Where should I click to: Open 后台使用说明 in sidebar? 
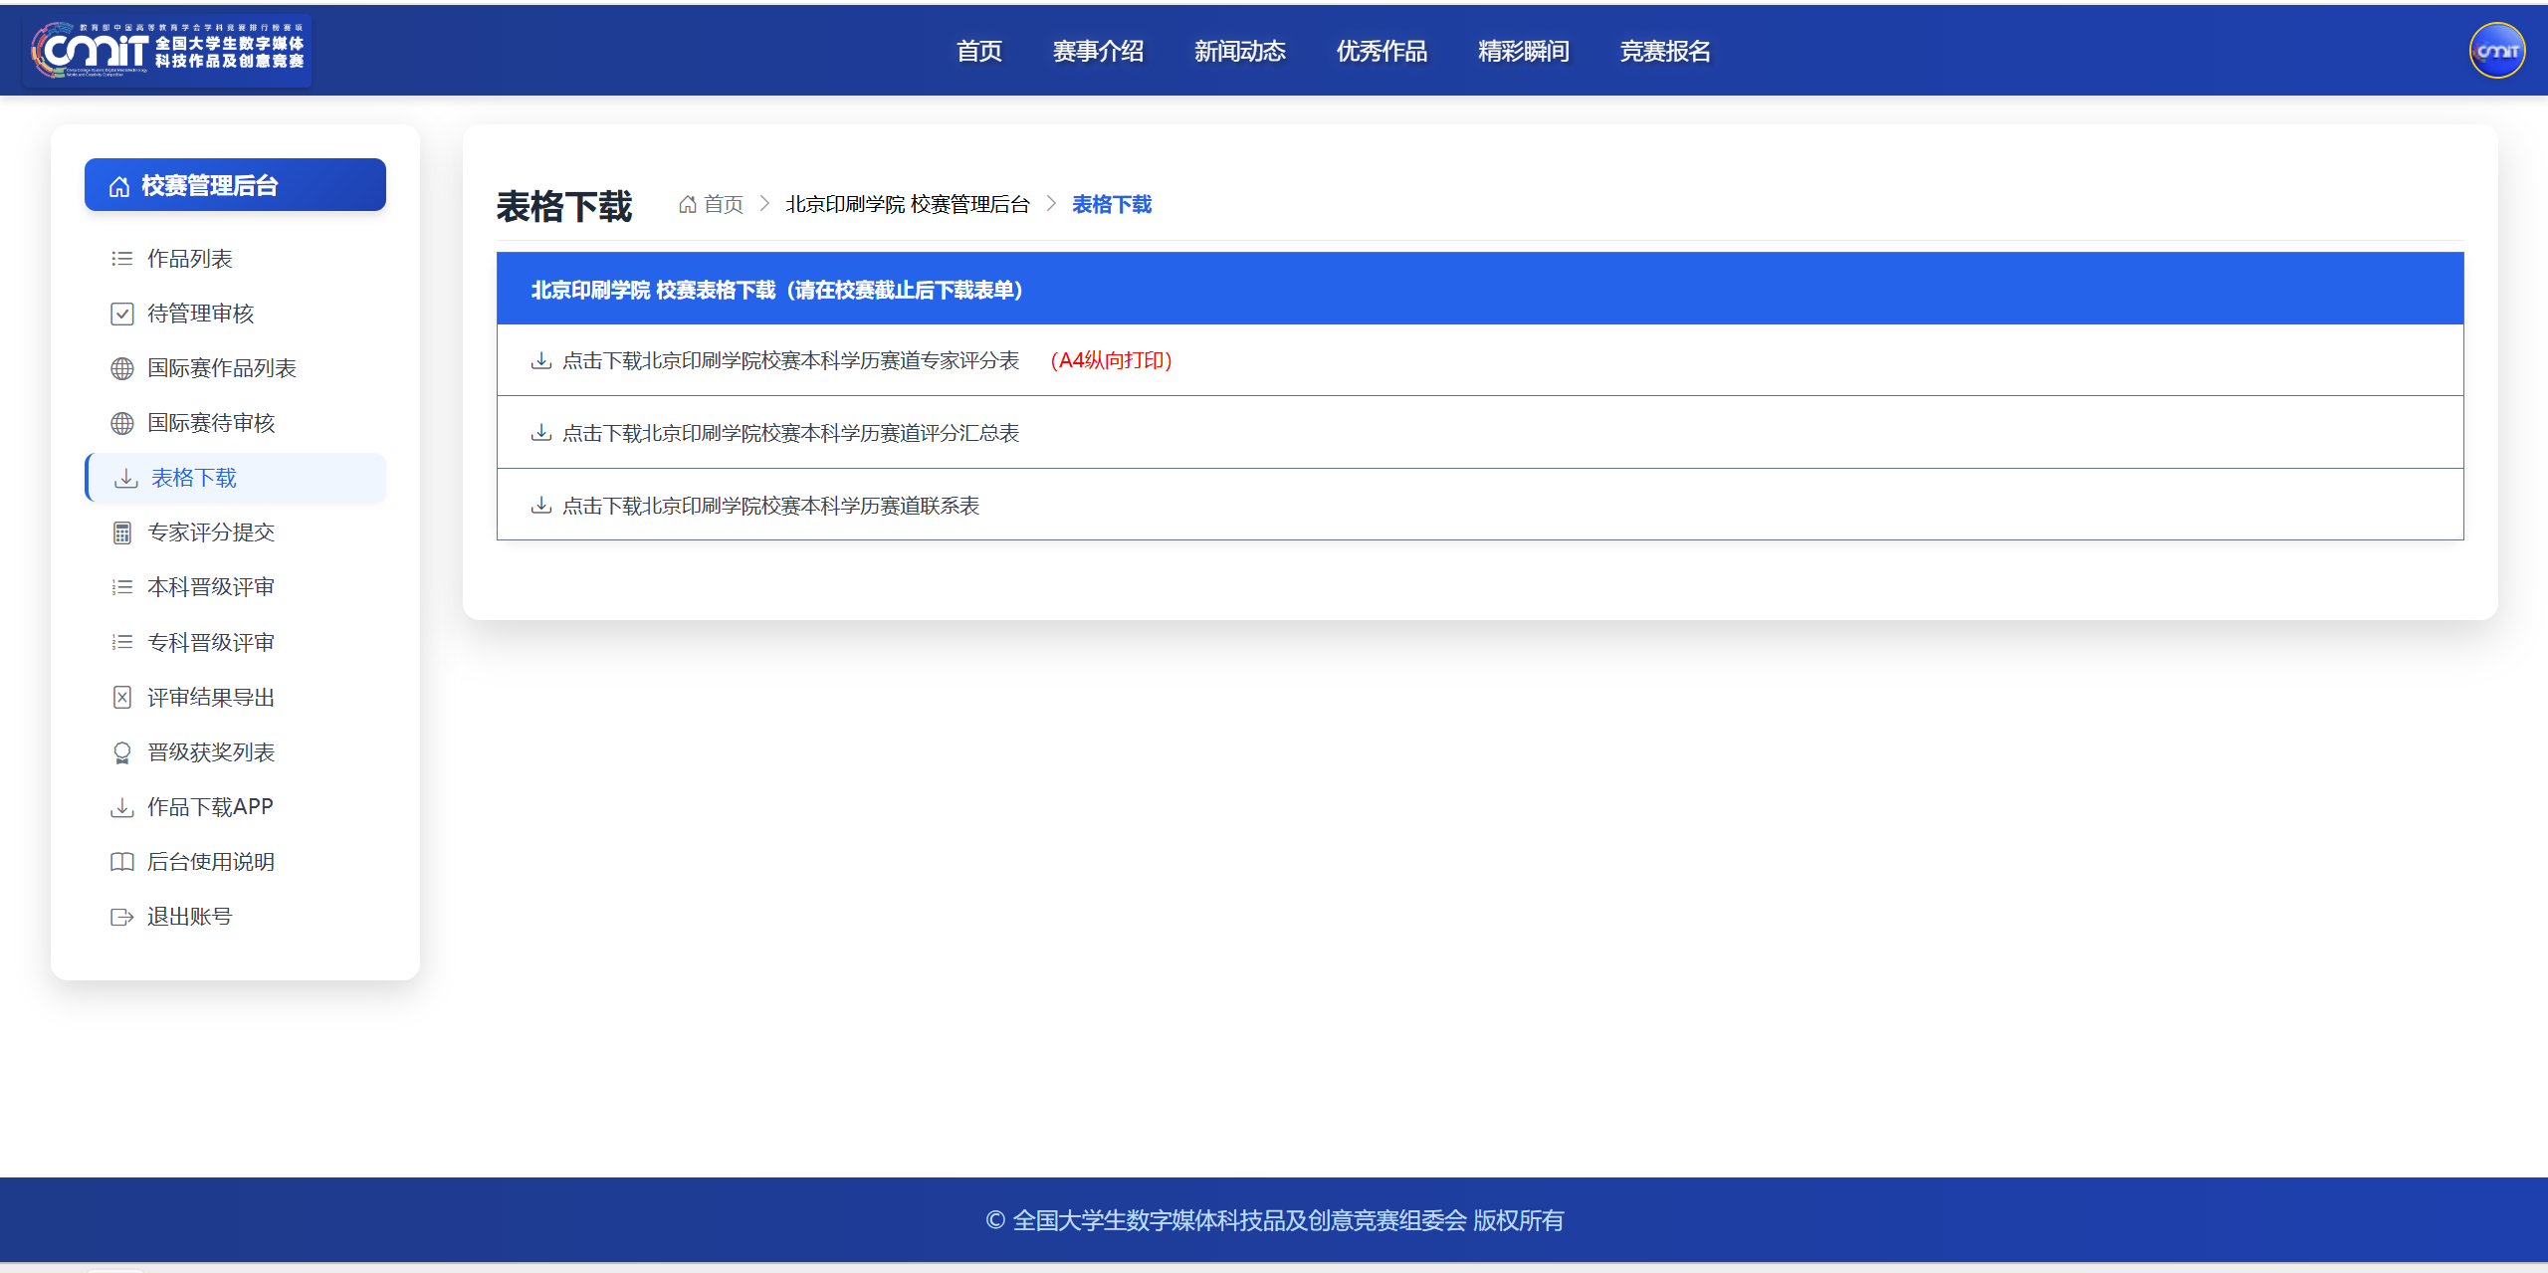235,862
